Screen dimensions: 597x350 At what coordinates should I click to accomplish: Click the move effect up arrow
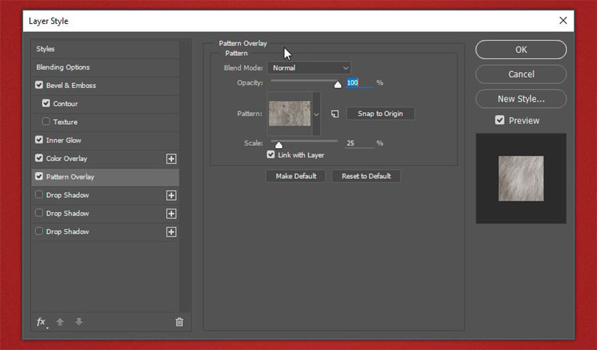(x=60, y=322)
